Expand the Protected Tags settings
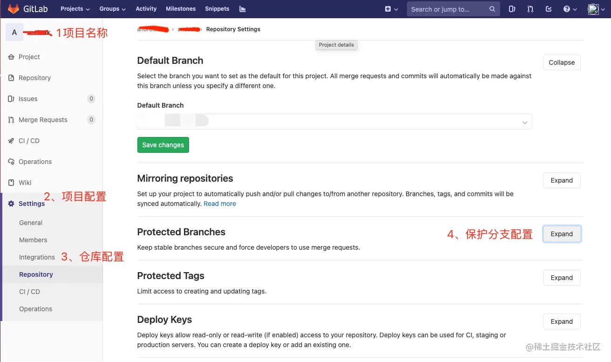The width and height of the screenshot is (611, 362). 562,277
